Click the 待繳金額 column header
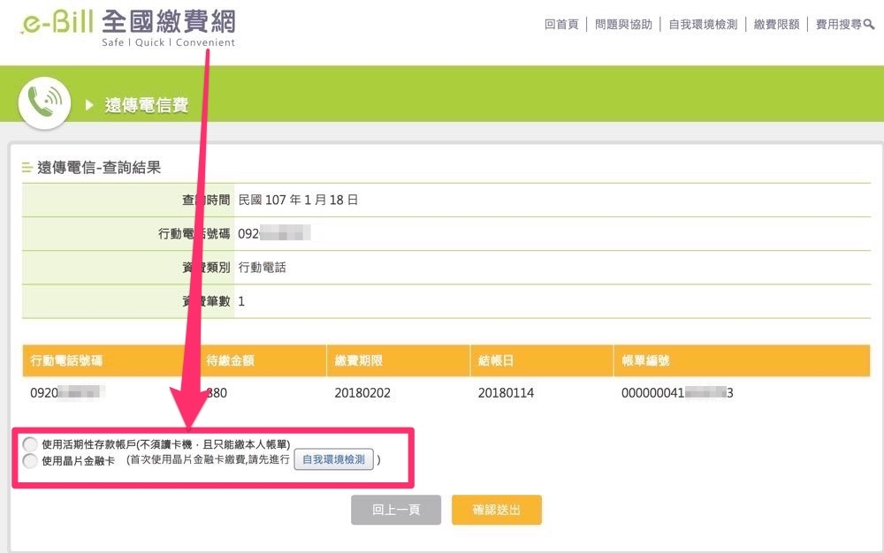The image size is (884, 553). (230, 360)
